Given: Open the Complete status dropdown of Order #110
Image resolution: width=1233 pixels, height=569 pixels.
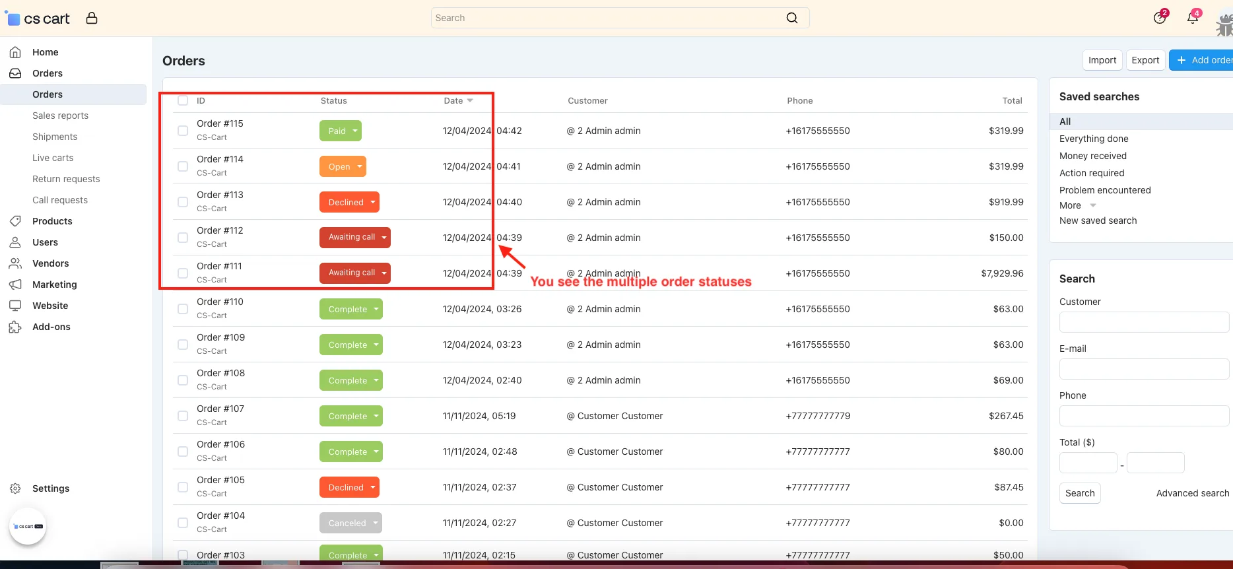Looking at the screenshot, I should pyautogui.click(x=351, y=309).
